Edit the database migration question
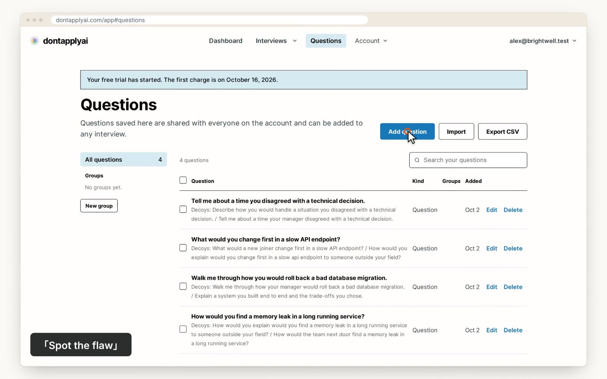Viewport: 607px width, 379px height. [x=492, y=287]
